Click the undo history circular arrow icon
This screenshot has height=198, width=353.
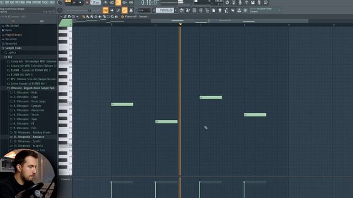click(227, 2)
